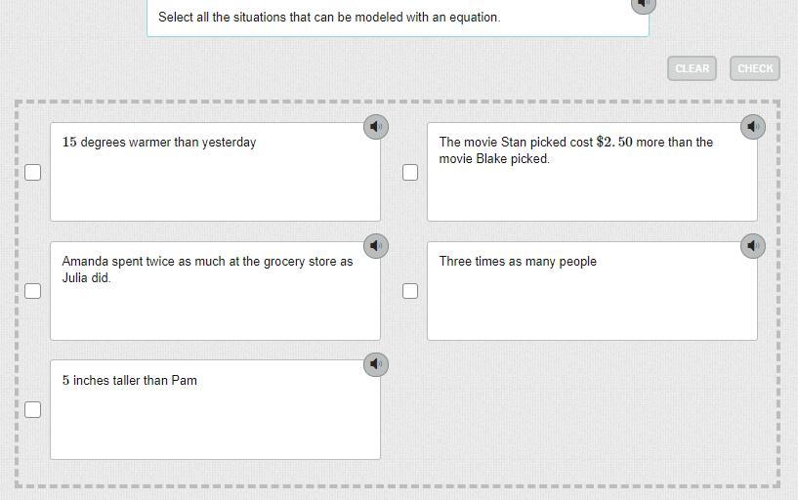Click the '15 degrees warmer than yesterday' text
This screenshot has height=500, width=798.
159,143
